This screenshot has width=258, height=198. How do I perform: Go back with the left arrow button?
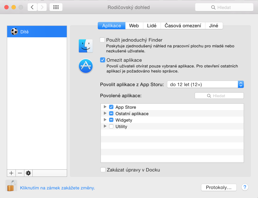point(32,7)
